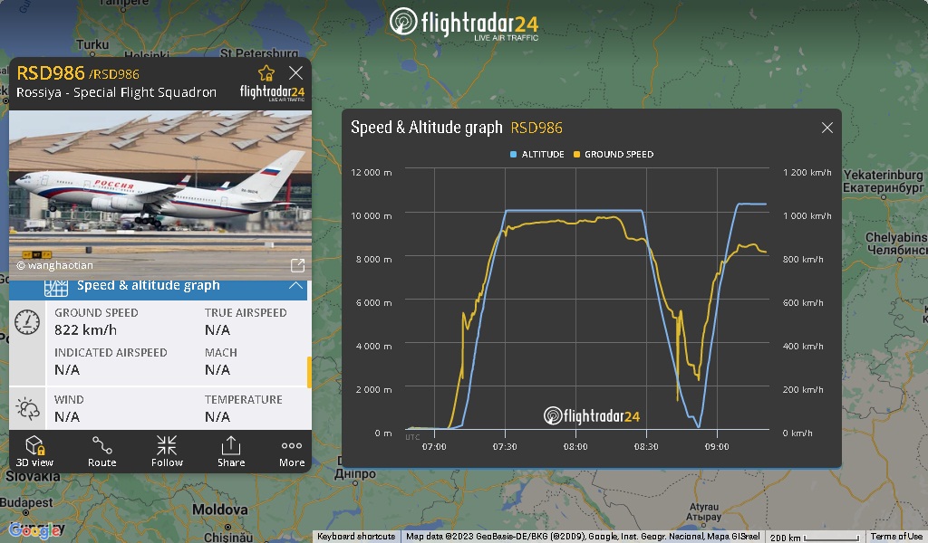
Task: Click the RSD986 callsign heading
Action: [x=51, y=73]
